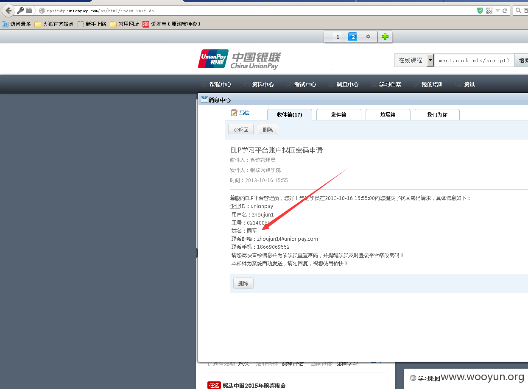Click the 姓名:周军 line

point(244,231)
